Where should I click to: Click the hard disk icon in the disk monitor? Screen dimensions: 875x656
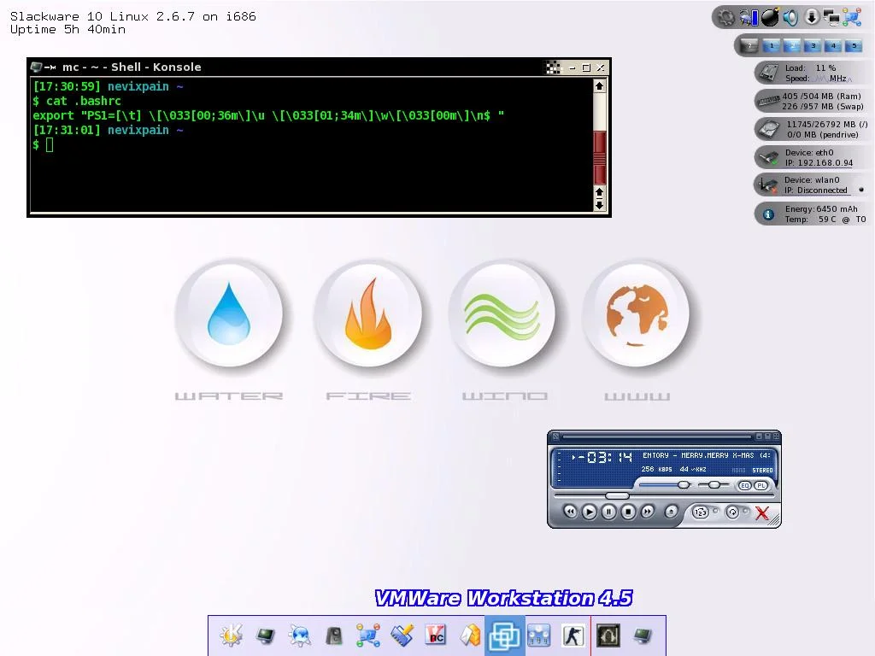coord(768,129)
